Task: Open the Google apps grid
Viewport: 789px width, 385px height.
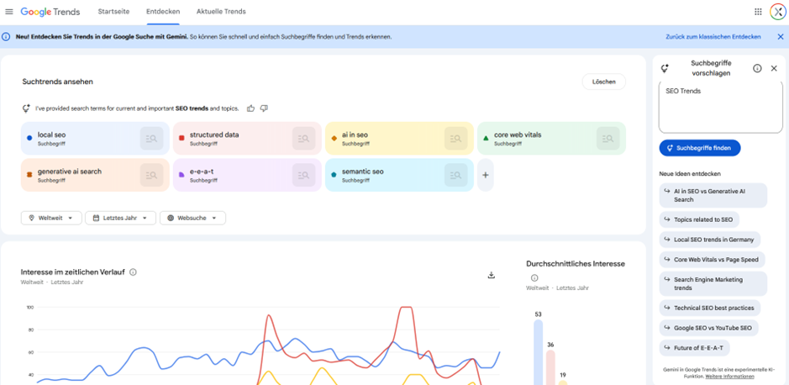Action: coord(757,12)
